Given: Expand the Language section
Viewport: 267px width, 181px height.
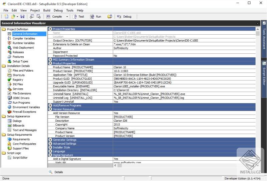Looking at the screenshot, I should [50, 151].
